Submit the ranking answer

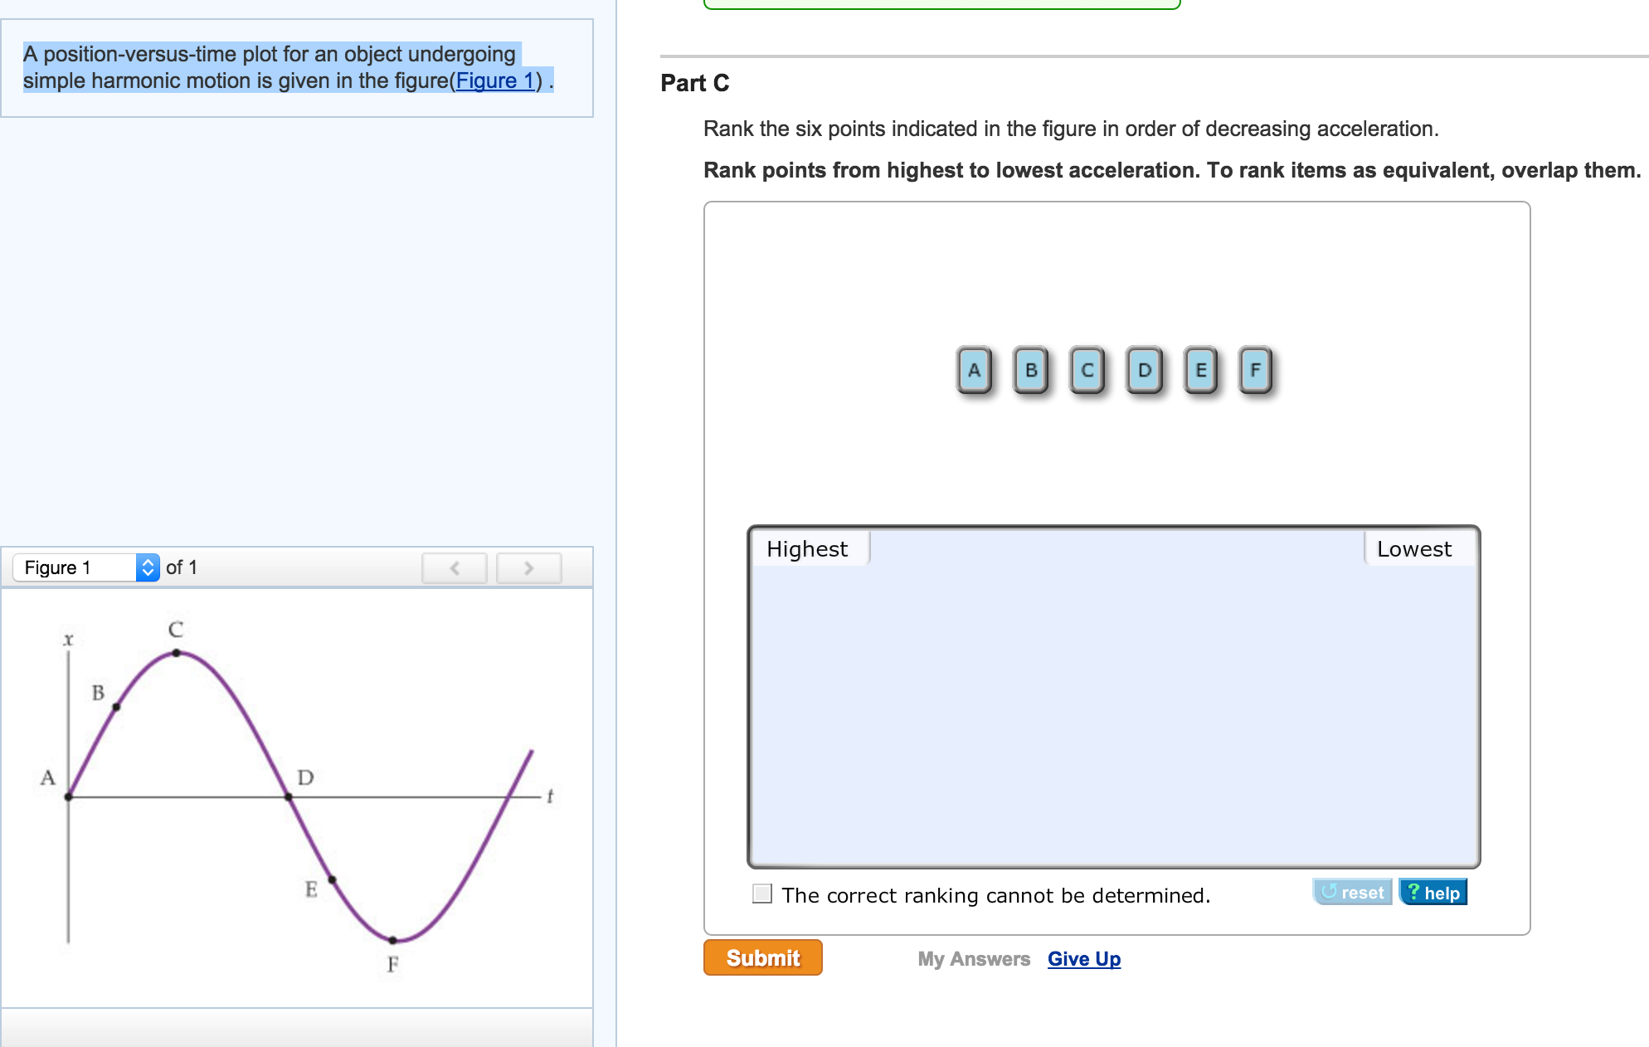pos(762,957)
